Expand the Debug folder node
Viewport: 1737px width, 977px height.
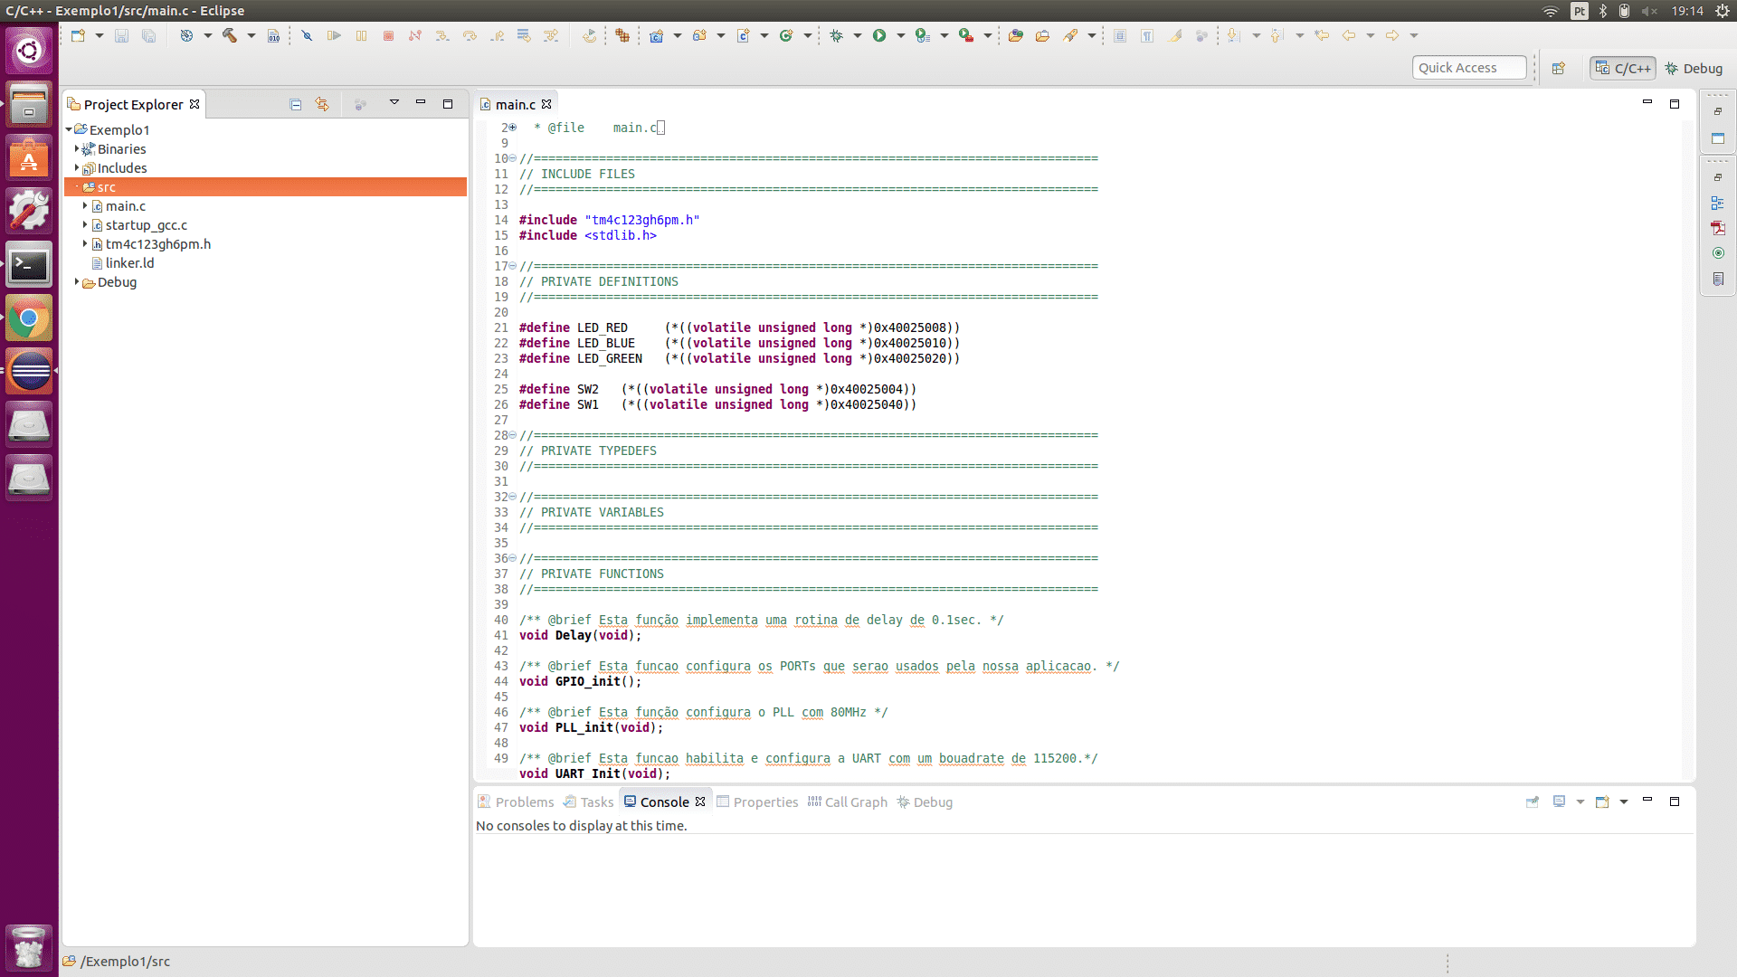(77, 282)
